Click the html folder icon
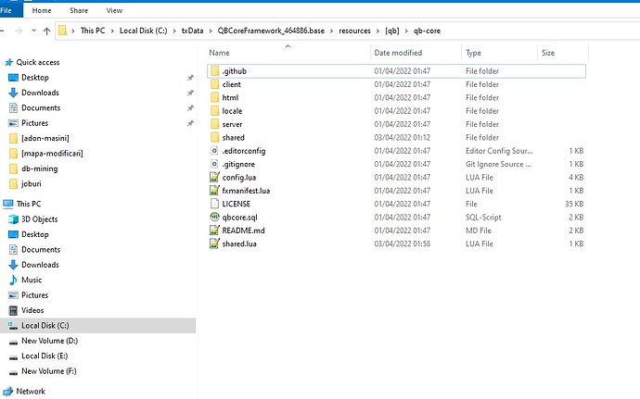 [x=214, y=97]
